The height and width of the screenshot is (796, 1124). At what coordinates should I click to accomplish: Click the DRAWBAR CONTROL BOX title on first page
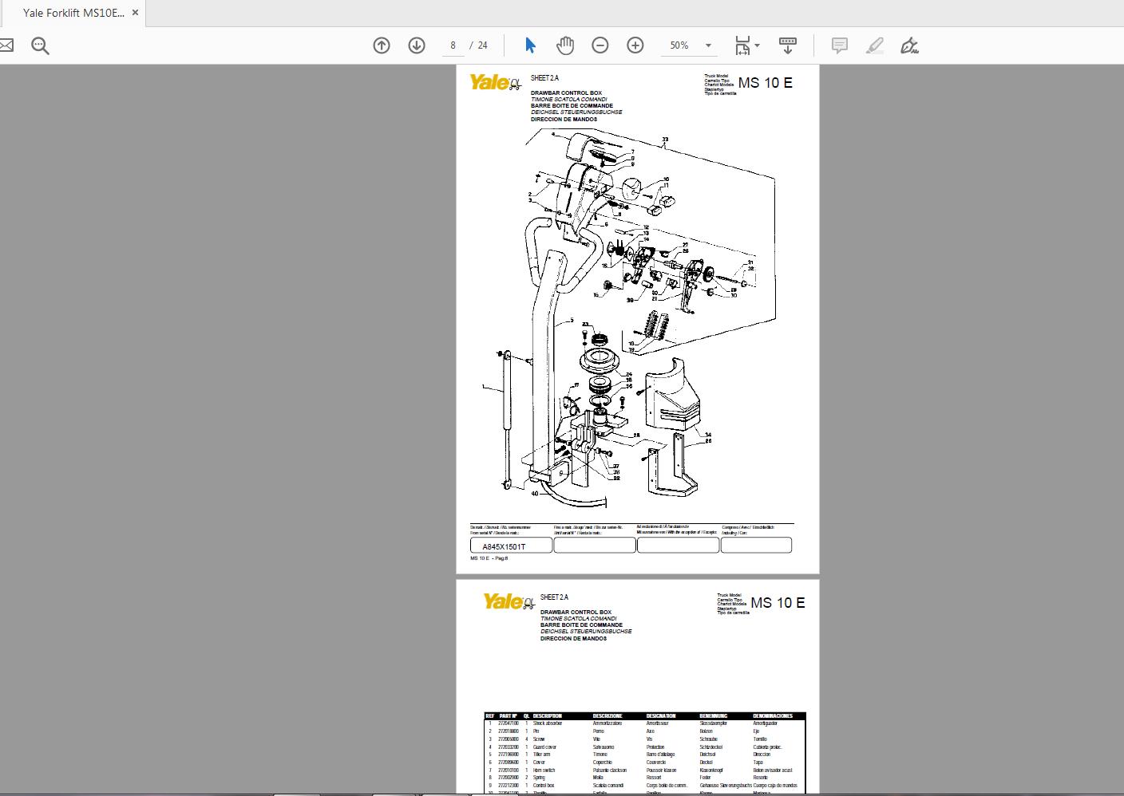click(x=566, y=93)
